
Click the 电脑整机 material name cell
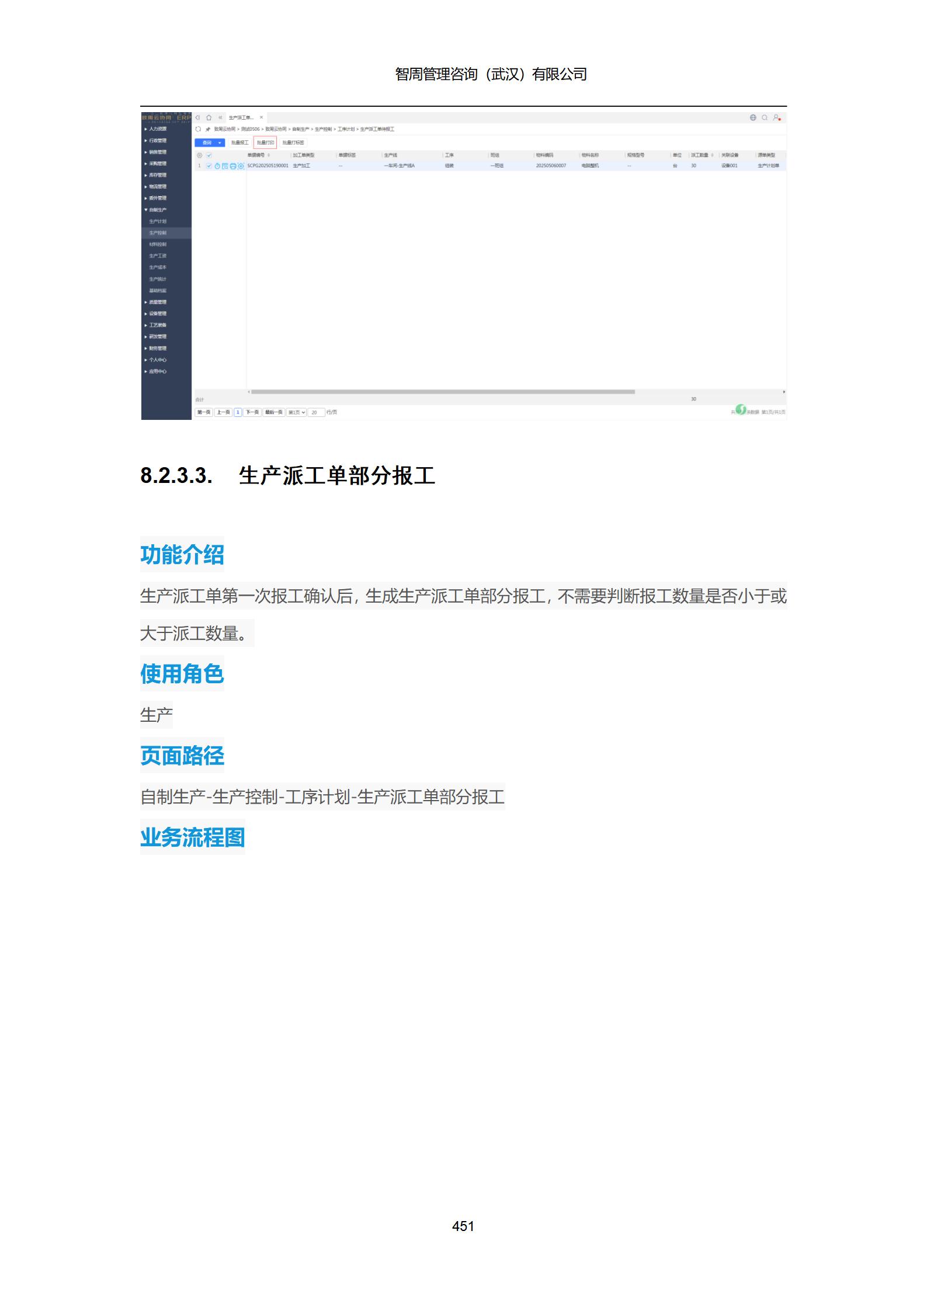590,166
